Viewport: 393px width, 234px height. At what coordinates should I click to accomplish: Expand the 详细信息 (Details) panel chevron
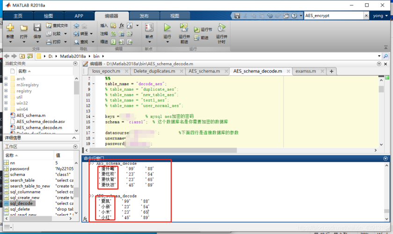click(x=74, y=138)
